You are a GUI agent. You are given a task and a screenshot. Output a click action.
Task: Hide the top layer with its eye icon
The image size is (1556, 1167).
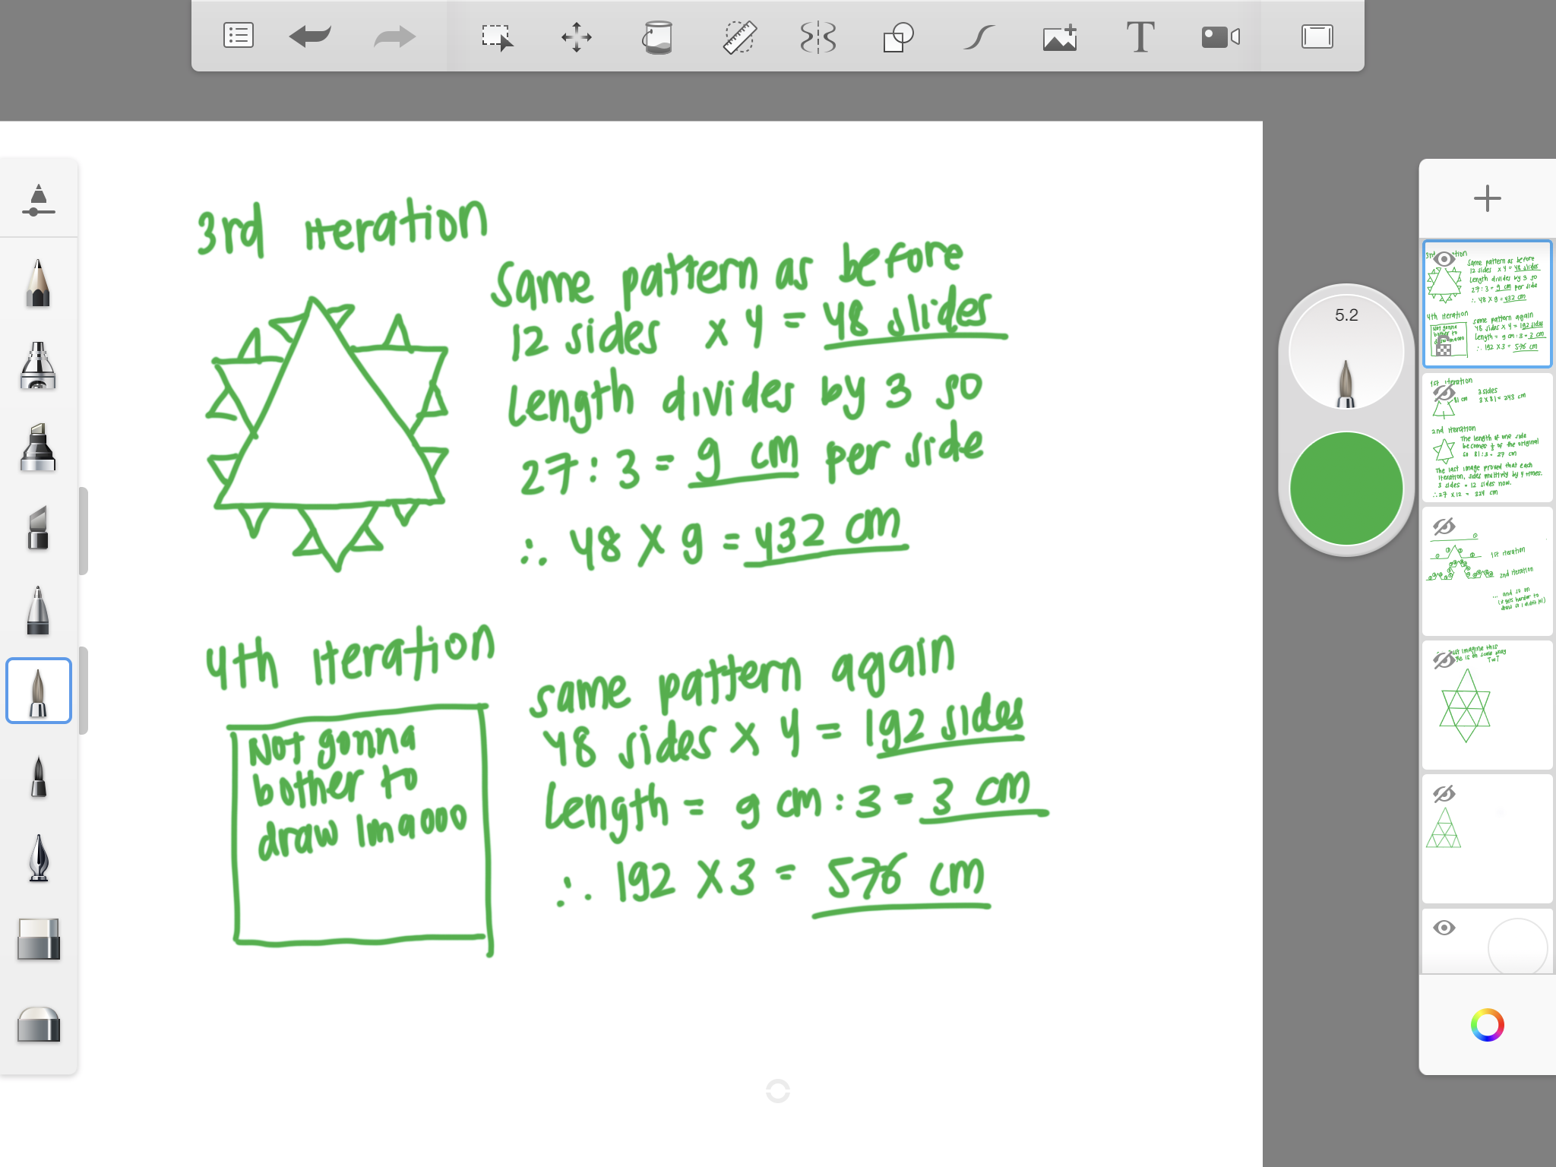coord(1444,260)
